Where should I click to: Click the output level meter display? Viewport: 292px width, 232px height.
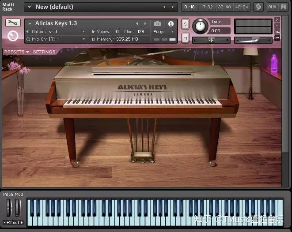pyautogui.click(x=253, y=26)
